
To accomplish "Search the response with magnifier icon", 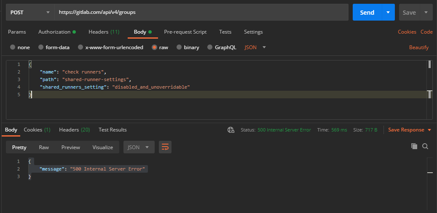I will point(425,146).
